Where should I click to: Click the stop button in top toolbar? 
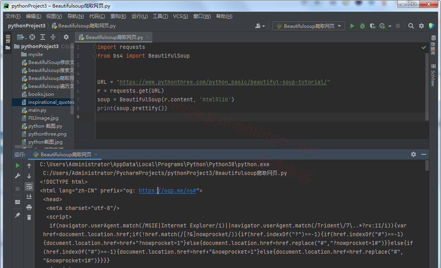398,26
